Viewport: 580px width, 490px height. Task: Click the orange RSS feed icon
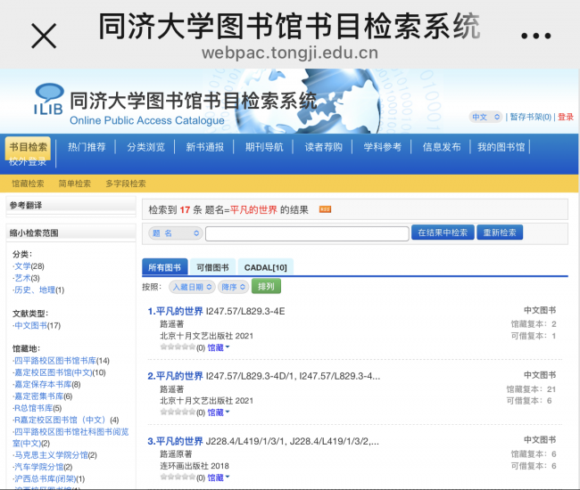pos(325,209)
